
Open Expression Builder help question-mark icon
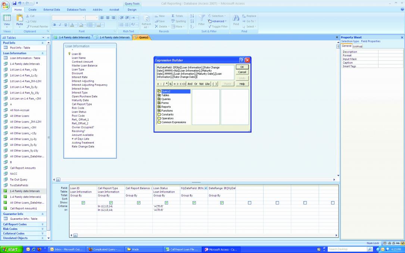tap(242, 60)
